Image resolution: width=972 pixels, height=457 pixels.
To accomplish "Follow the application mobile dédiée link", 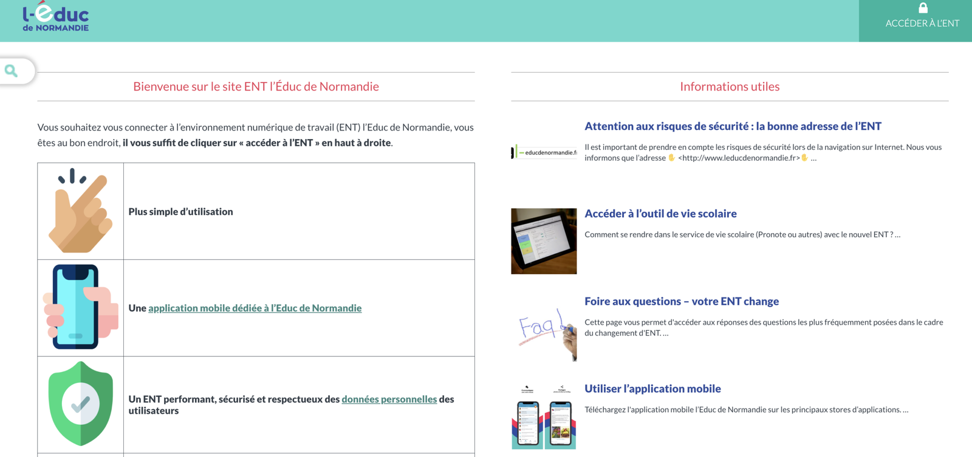I will [x=255, y=308].
